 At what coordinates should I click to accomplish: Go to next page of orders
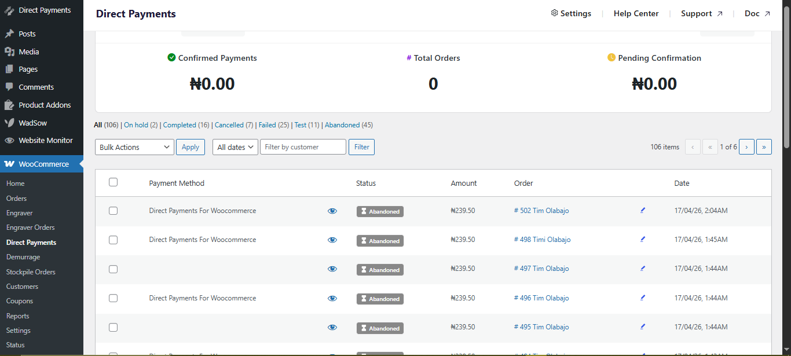[746, 147]
